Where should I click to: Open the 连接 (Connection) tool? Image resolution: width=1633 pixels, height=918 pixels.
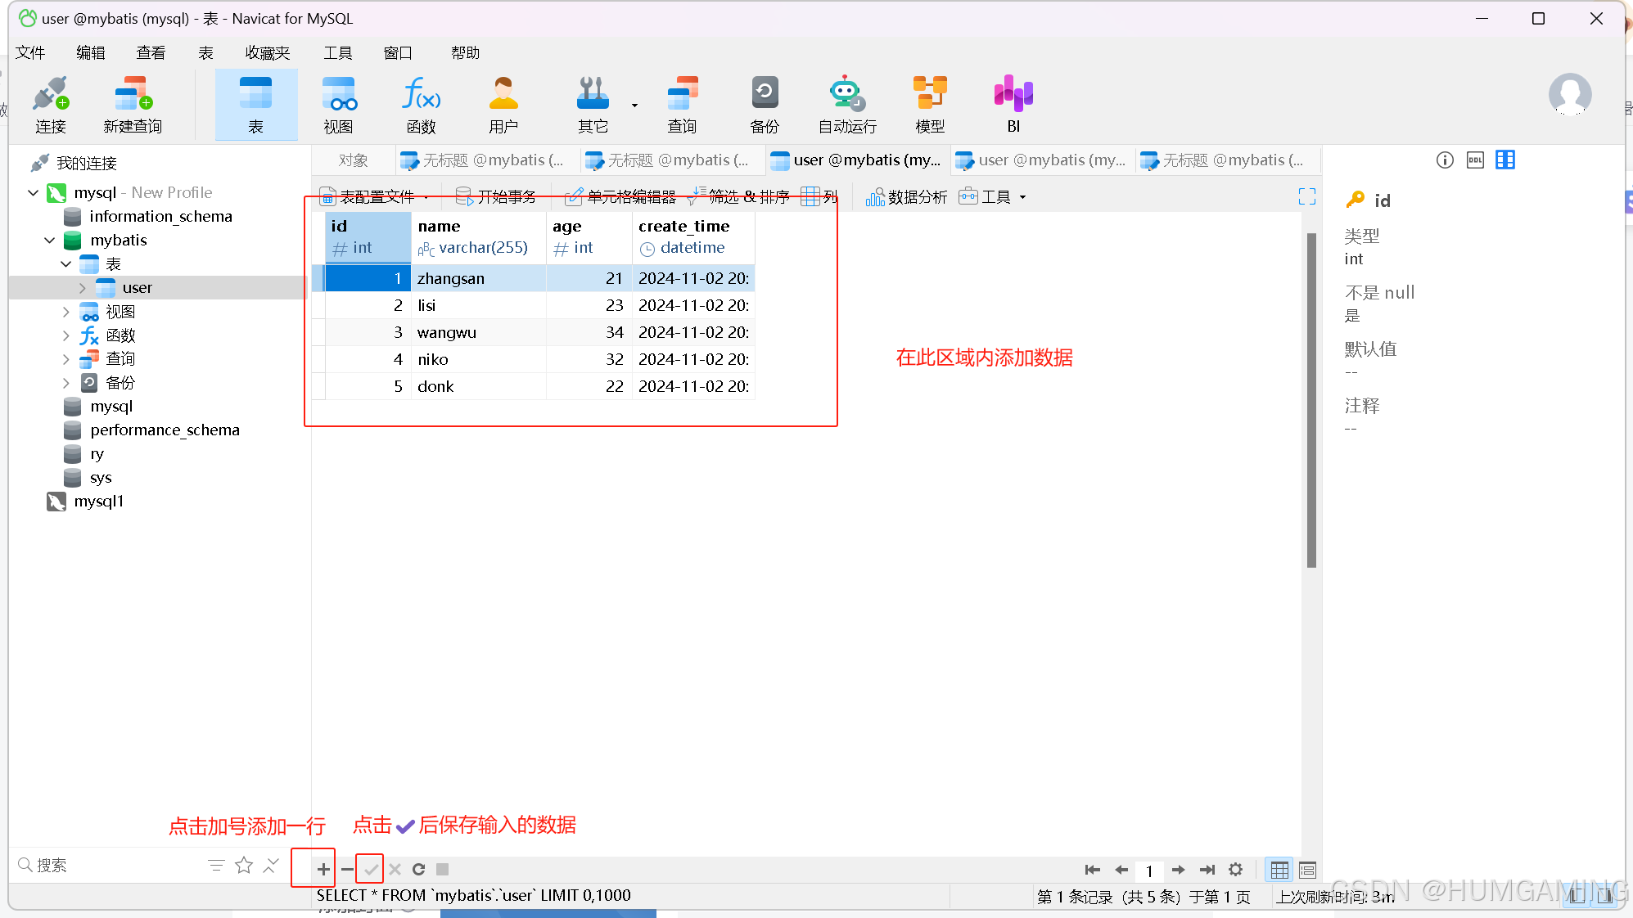[51, 104]
